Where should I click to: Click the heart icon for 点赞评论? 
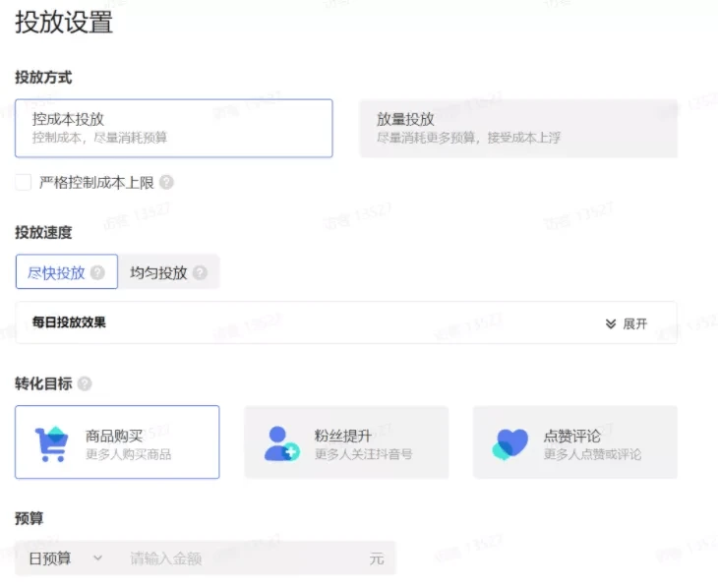click(510, 443)
